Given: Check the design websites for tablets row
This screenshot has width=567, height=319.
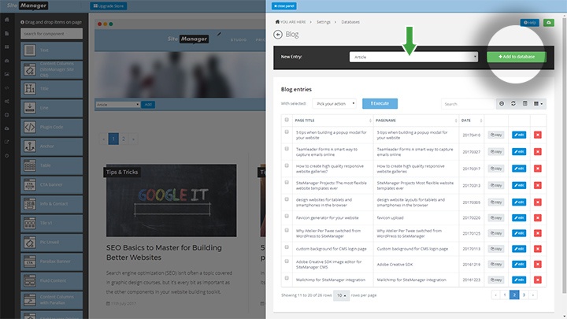Looking at the screenshot, I should coord(287,199).
